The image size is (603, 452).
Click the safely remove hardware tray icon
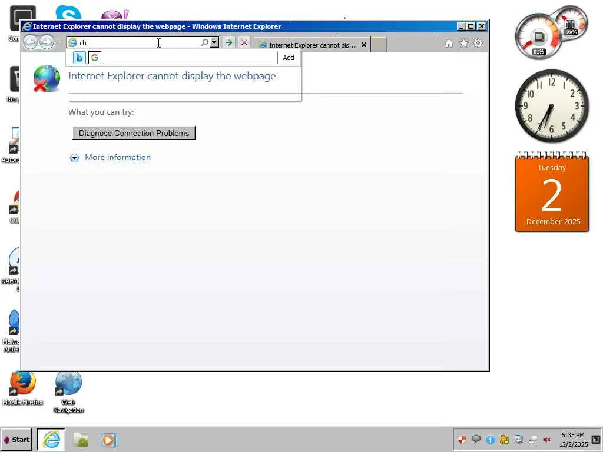(x=532, y=439)
